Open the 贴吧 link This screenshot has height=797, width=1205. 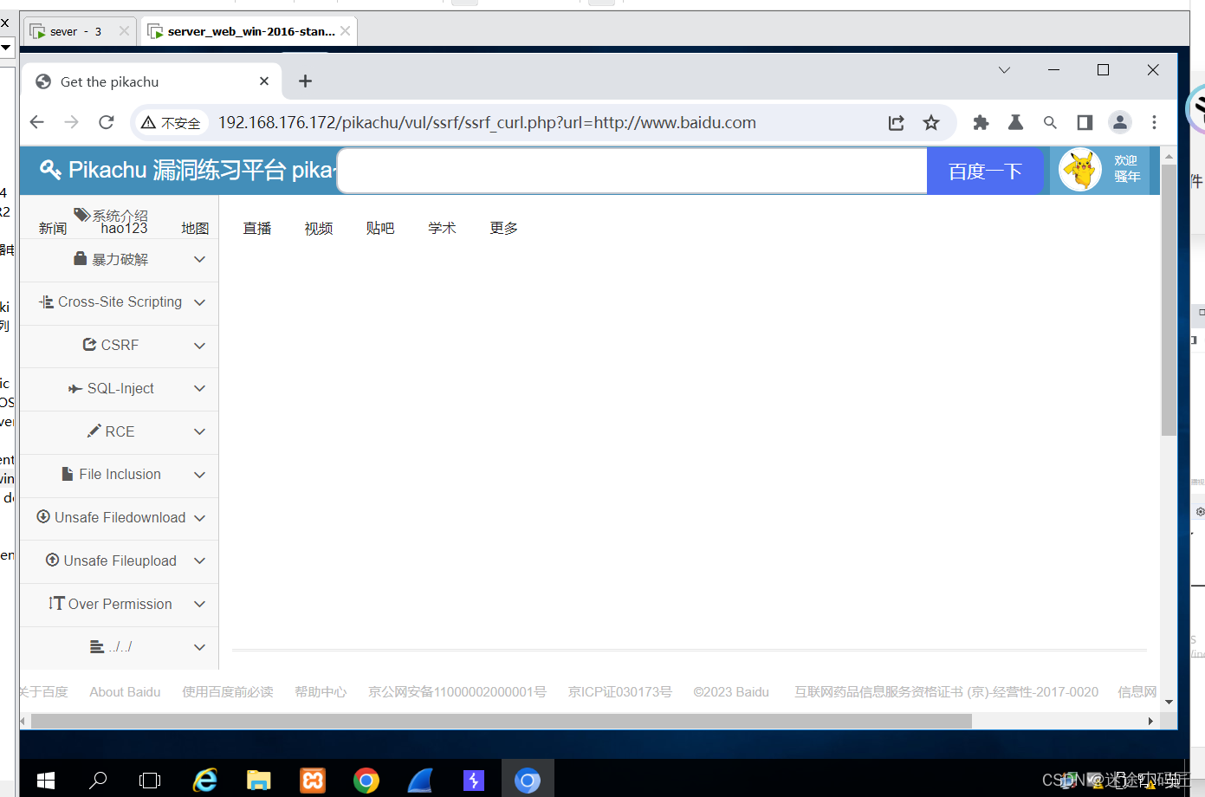click(x=380, y=228)
